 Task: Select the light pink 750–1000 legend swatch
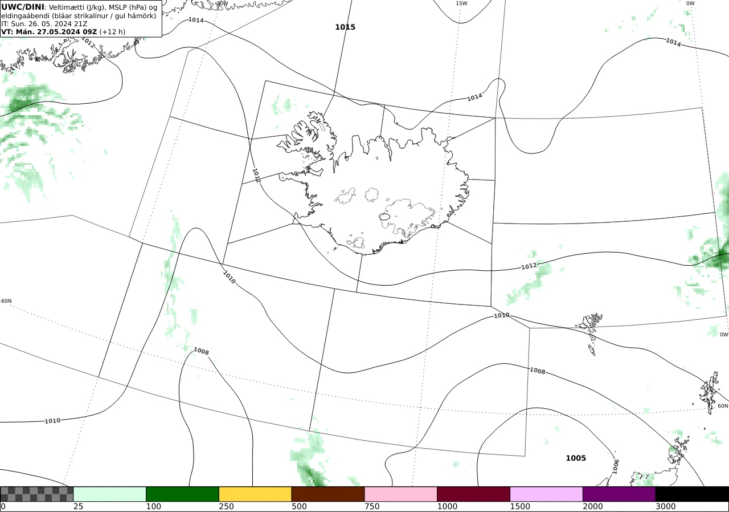[401, 494]
